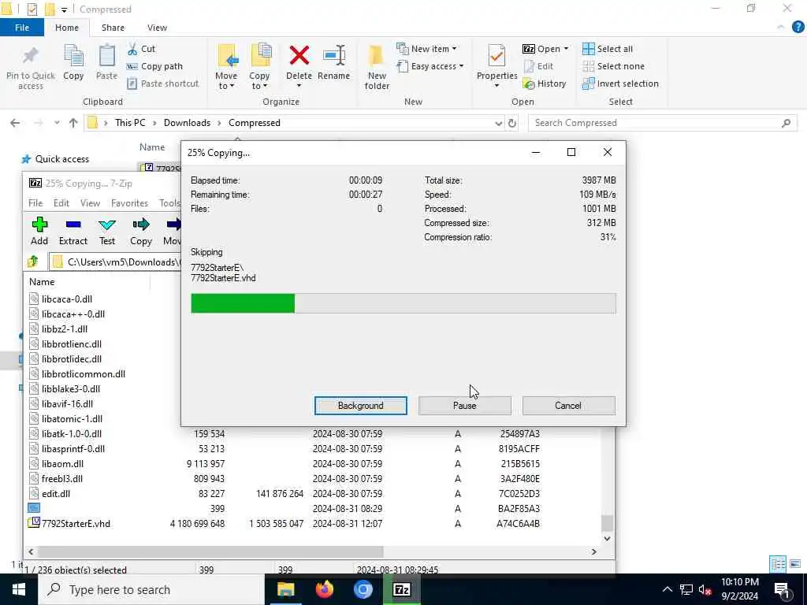
Task: Select the libaom.dll file
Action: 62,463
